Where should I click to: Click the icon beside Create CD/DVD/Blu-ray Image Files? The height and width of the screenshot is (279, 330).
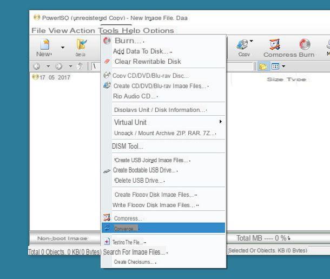click(107, 85)
